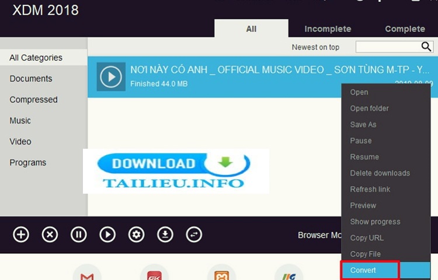
Task: Switch to the Complete tab
Action: tap(405, 29)
